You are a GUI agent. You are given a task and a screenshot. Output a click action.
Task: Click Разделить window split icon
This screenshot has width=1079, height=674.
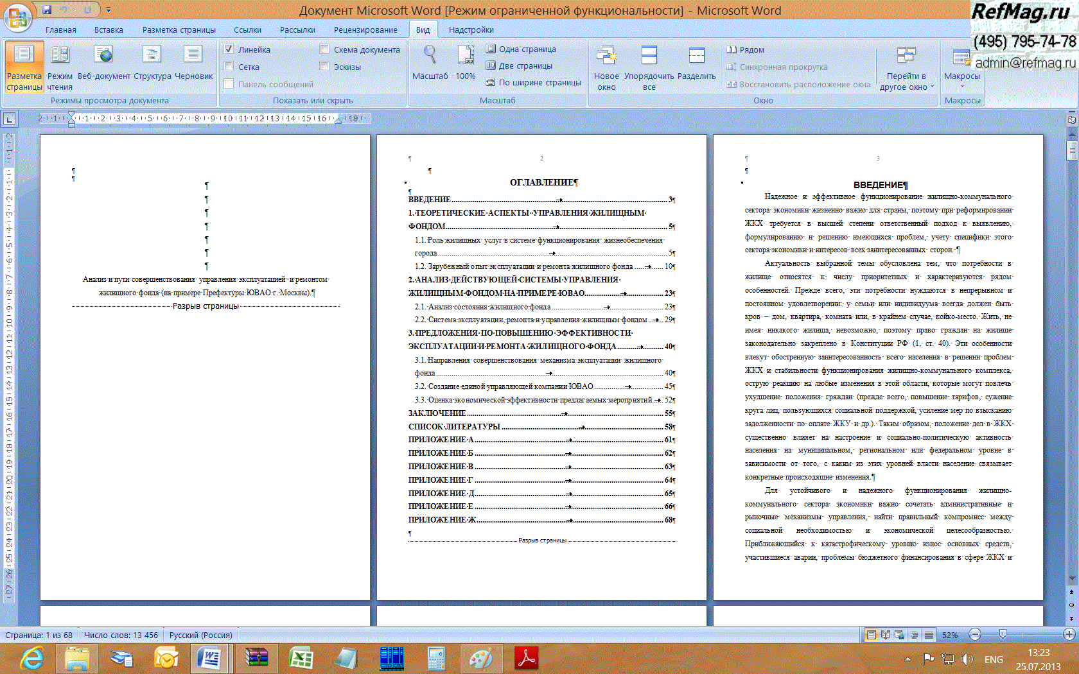pos(696,64)
